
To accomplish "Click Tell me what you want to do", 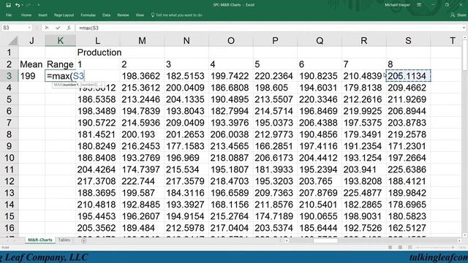I will coord(177,15).
